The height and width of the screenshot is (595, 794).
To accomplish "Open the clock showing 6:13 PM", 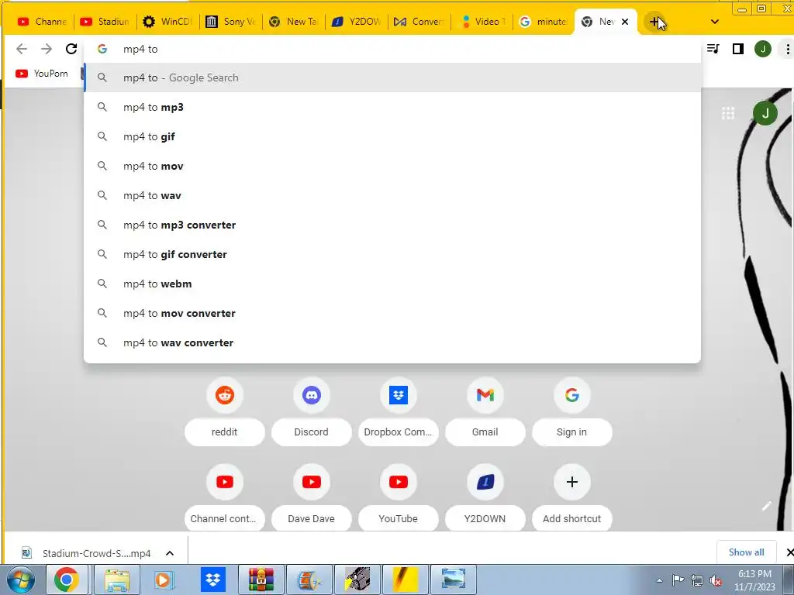I will 754,580.
